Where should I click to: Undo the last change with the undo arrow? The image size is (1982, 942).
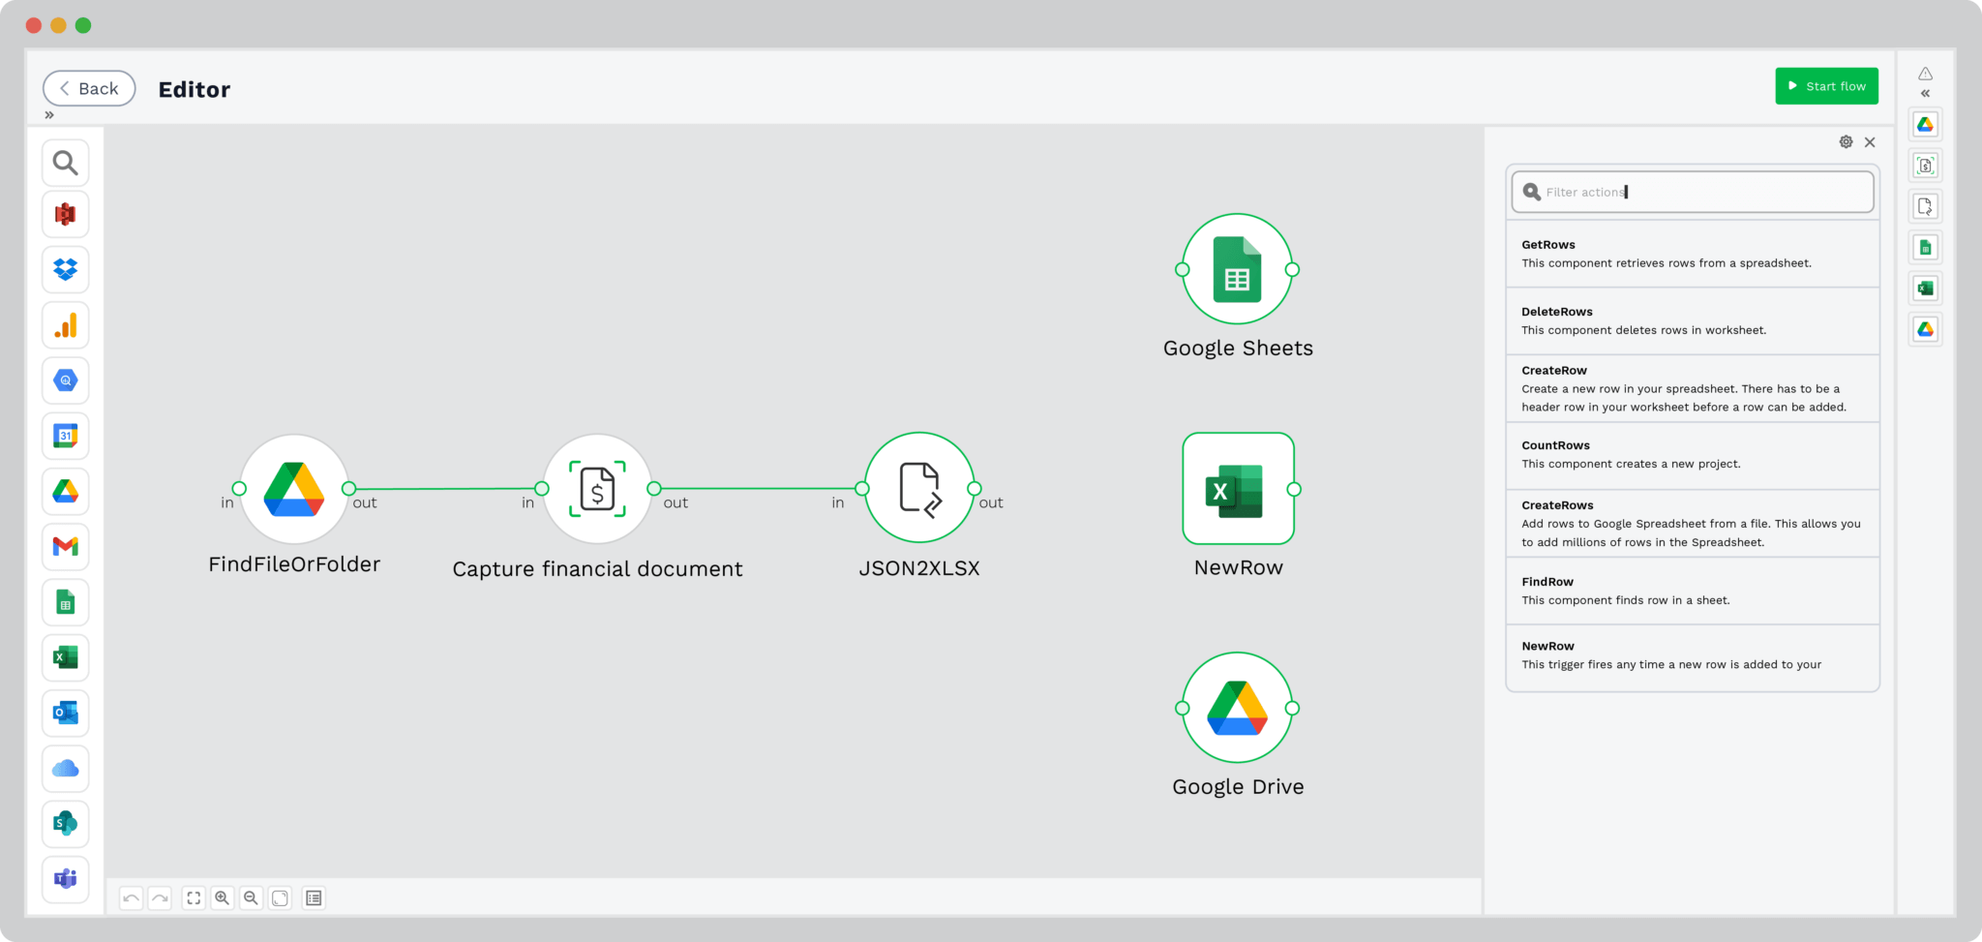click(131, 897)
